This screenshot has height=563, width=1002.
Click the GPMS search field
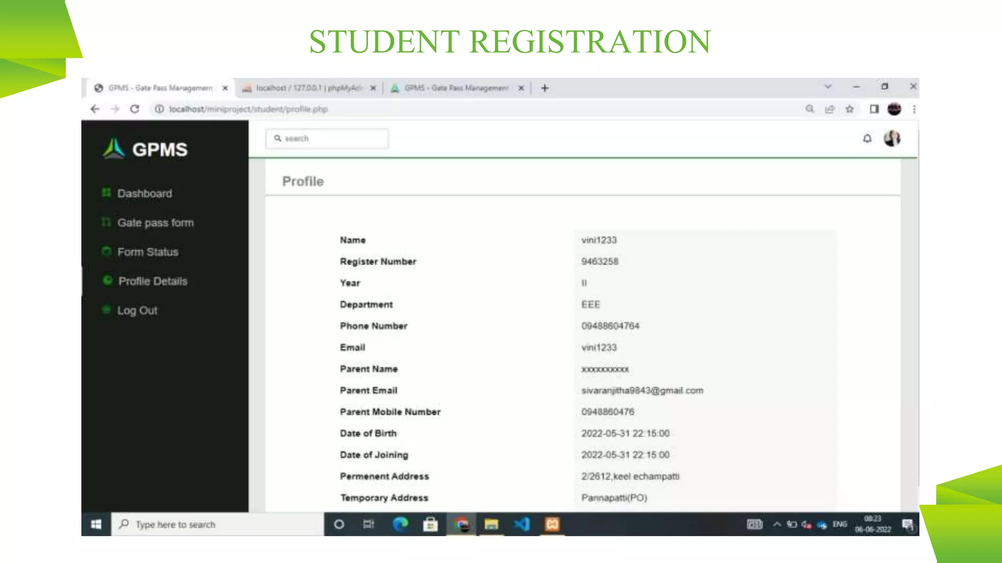click(x=333, y=139)
